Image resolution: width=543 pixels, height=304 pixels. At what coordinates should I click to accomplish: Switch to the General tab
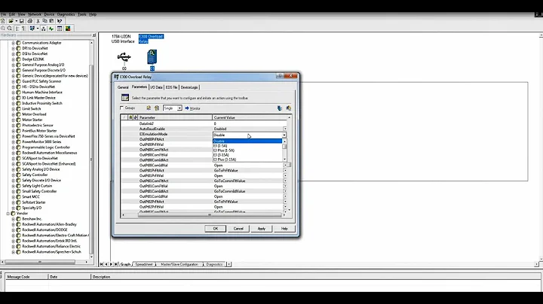pyautogui.click(x=123, y=87)
